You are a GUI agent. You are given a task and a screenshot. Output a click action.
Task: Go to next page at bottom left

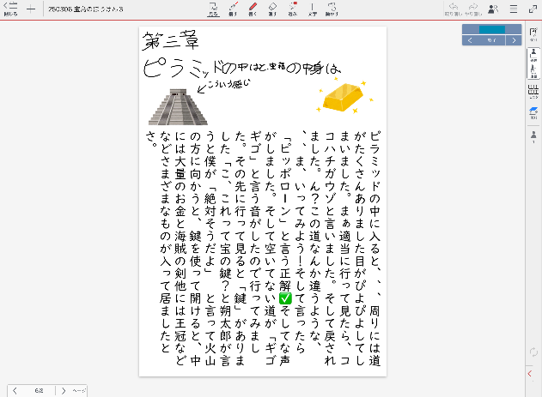(x=61, y=390)
